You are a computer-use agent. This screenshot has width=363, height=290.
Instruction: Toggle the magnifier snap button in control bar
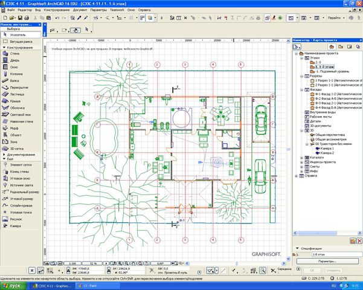tap(263, 271)
